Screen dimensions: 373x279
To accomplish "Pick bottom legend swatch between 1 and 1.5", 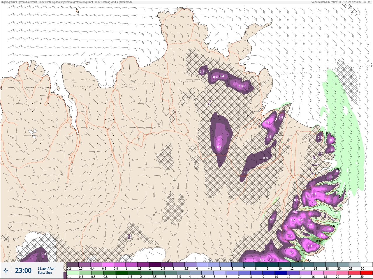I will (122, 273).
